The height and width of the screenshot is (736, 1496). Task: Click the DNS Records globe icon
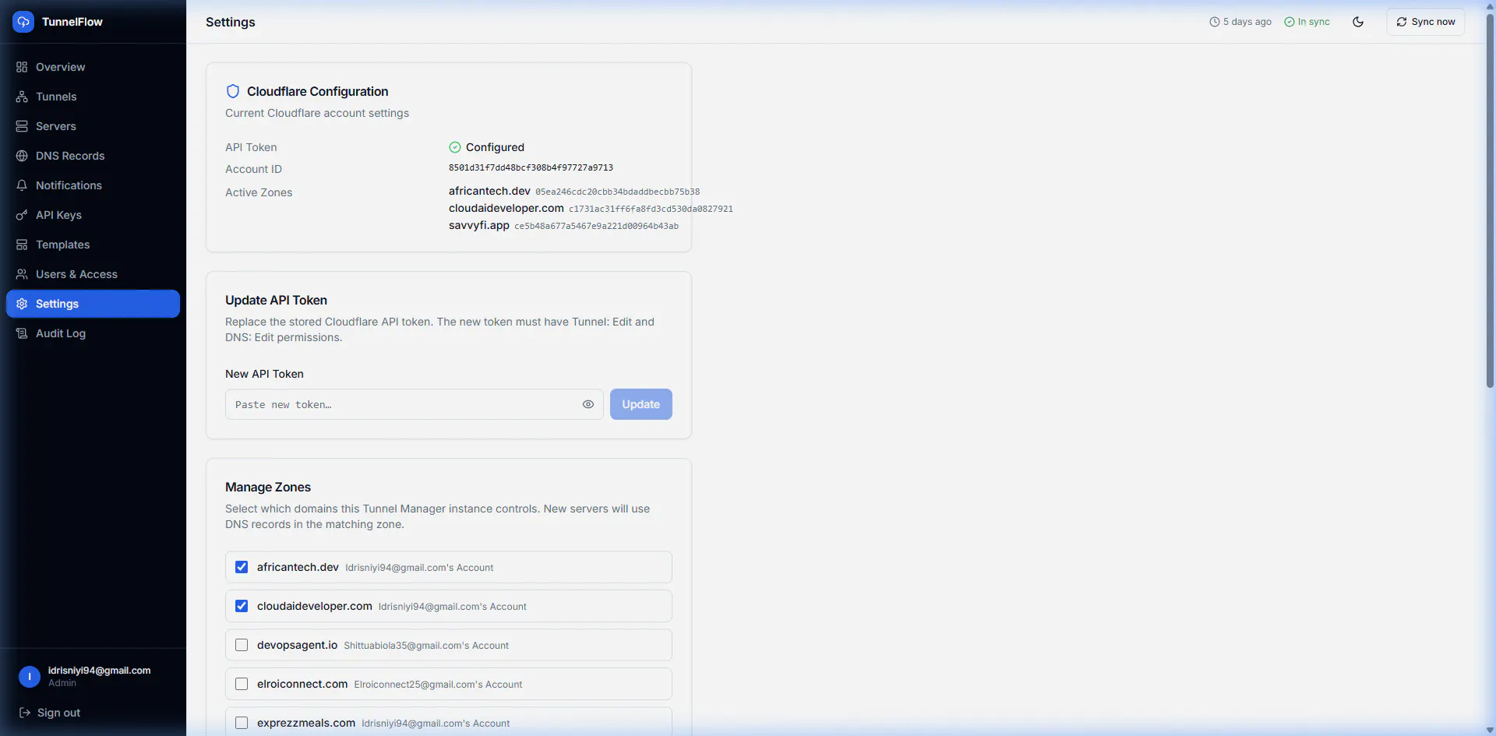(x=22, y=156)
